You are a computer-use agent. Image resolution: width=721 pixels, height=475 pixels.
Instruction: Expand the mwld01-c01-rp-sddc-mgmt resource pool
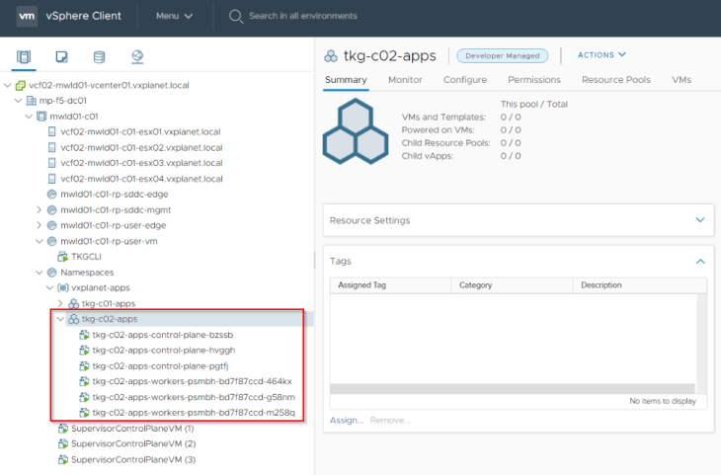point(40,209)
